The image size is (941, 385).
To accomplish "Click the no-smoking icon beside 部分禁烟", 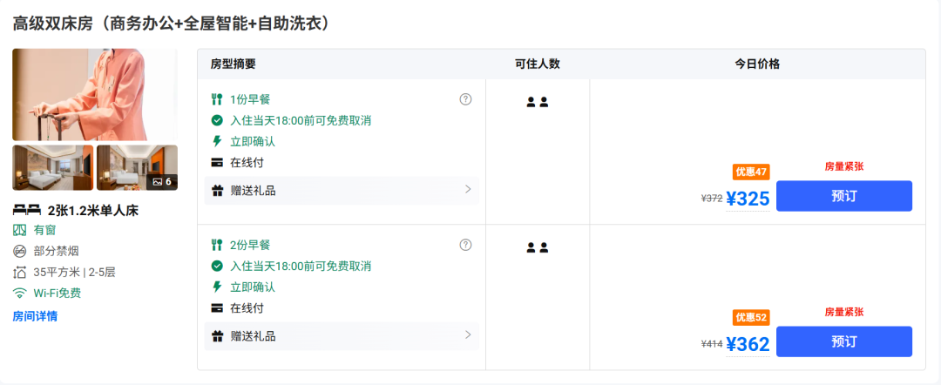I will [20, 251].
